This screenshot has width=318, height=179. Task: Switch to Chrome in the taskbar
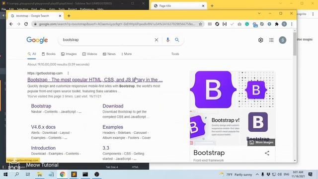click(x=62, y=175)
